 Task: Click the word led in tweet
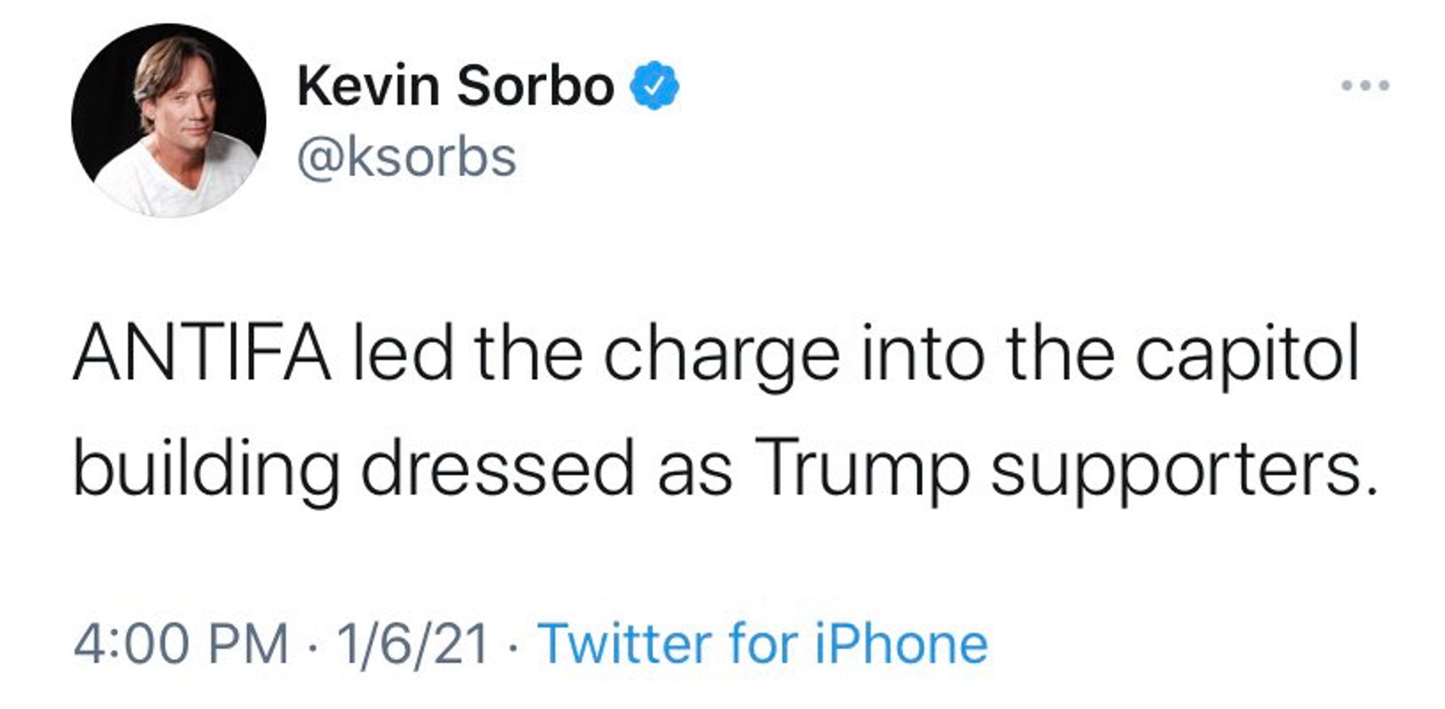403,355
